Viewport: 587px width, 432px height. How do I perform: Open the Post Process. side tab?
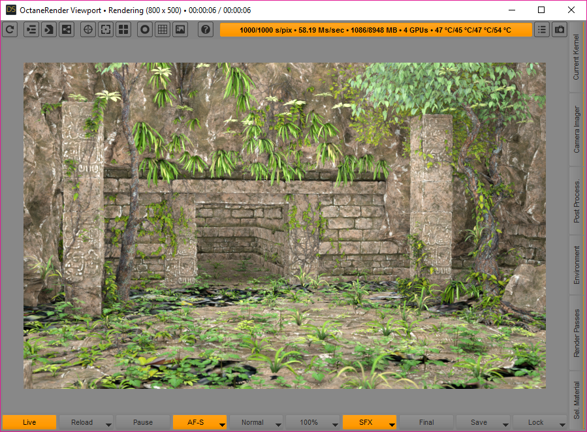click(x=577, y=201)
